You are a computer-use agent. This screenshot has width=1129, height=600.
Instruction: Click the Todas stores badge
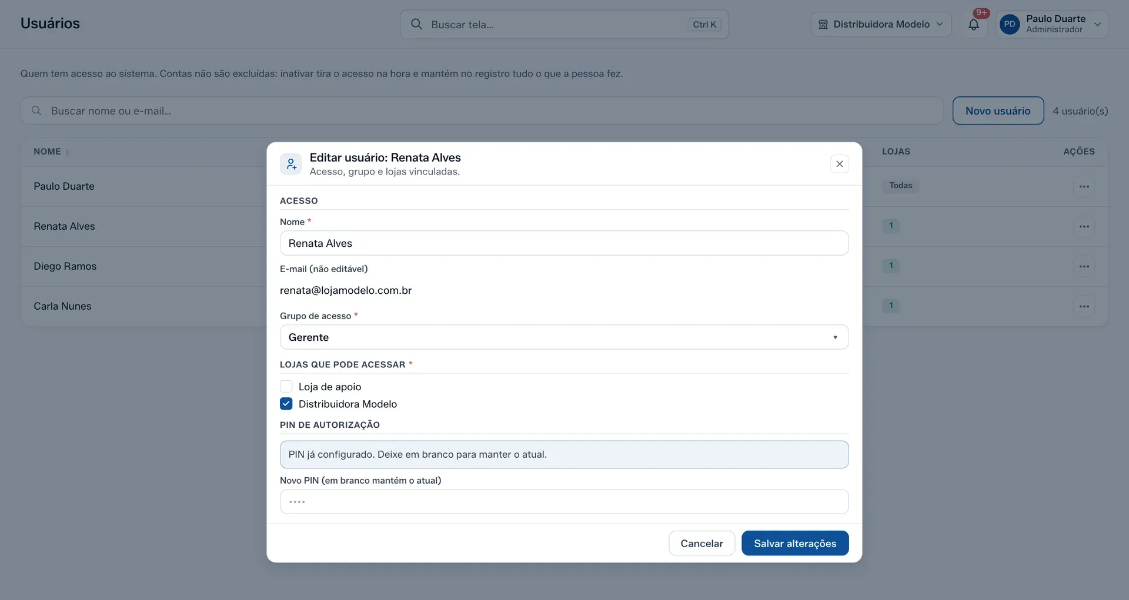[x=900, y=186]
